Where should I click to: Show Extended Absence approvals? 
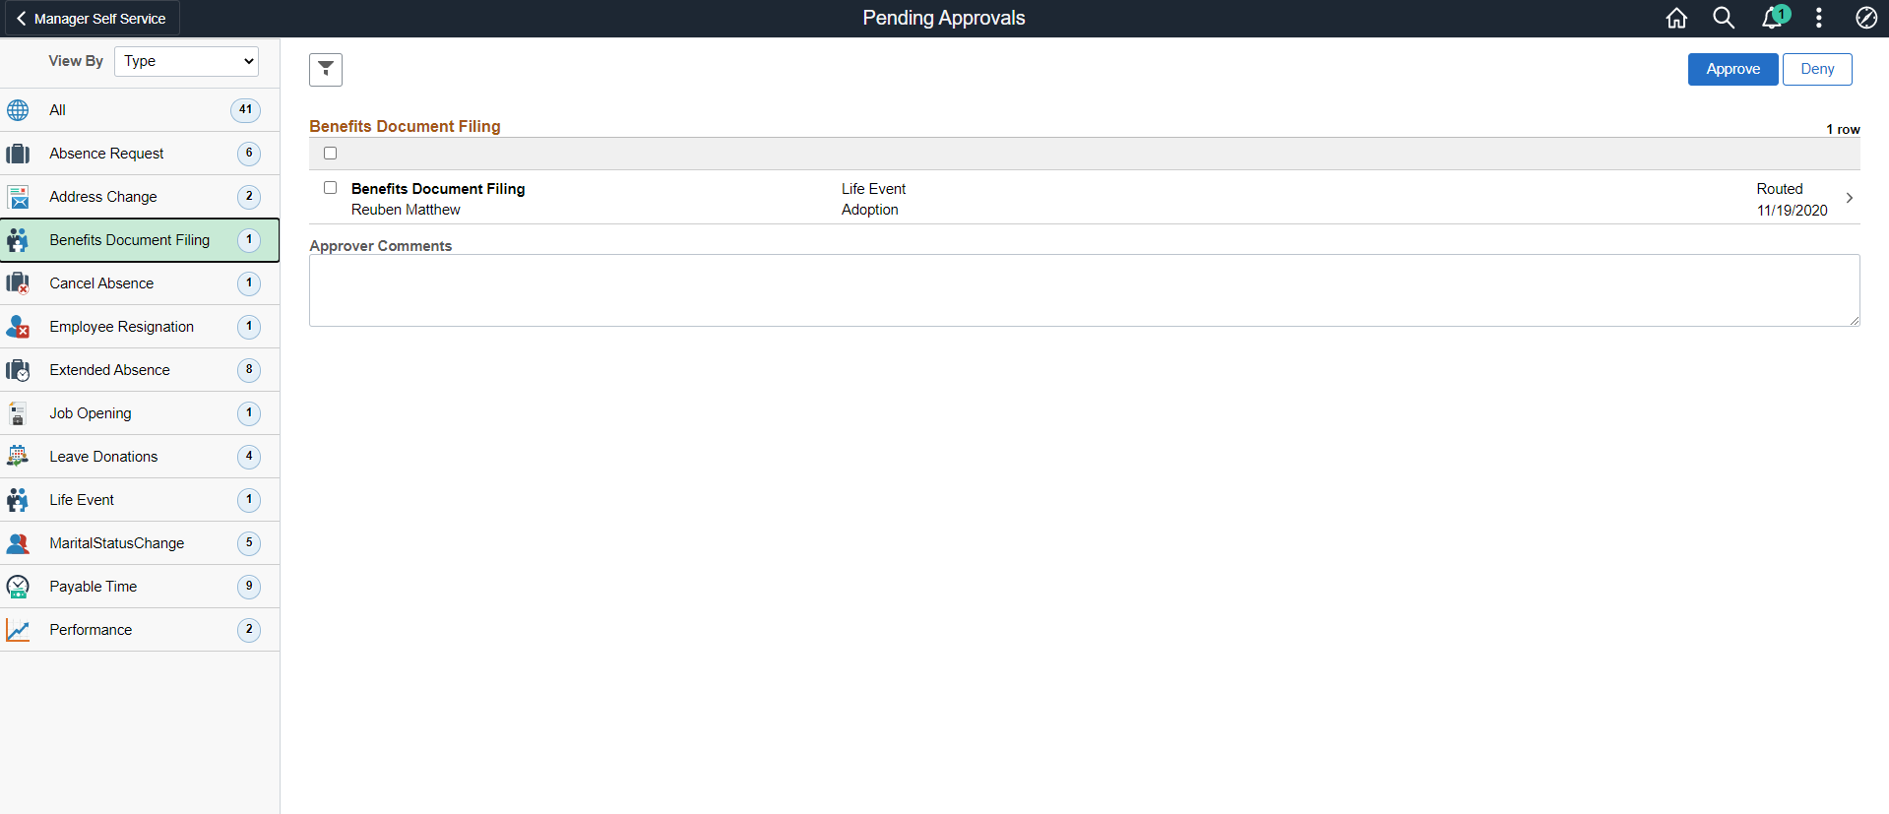[140, 370]
